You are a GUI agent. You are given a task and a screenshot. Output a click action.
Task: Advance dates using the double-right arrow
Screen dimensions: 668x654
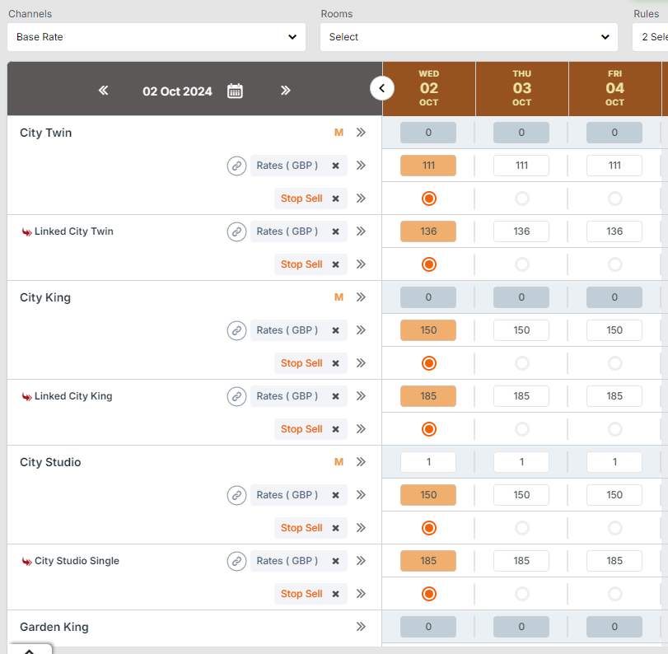click(285, 91)
